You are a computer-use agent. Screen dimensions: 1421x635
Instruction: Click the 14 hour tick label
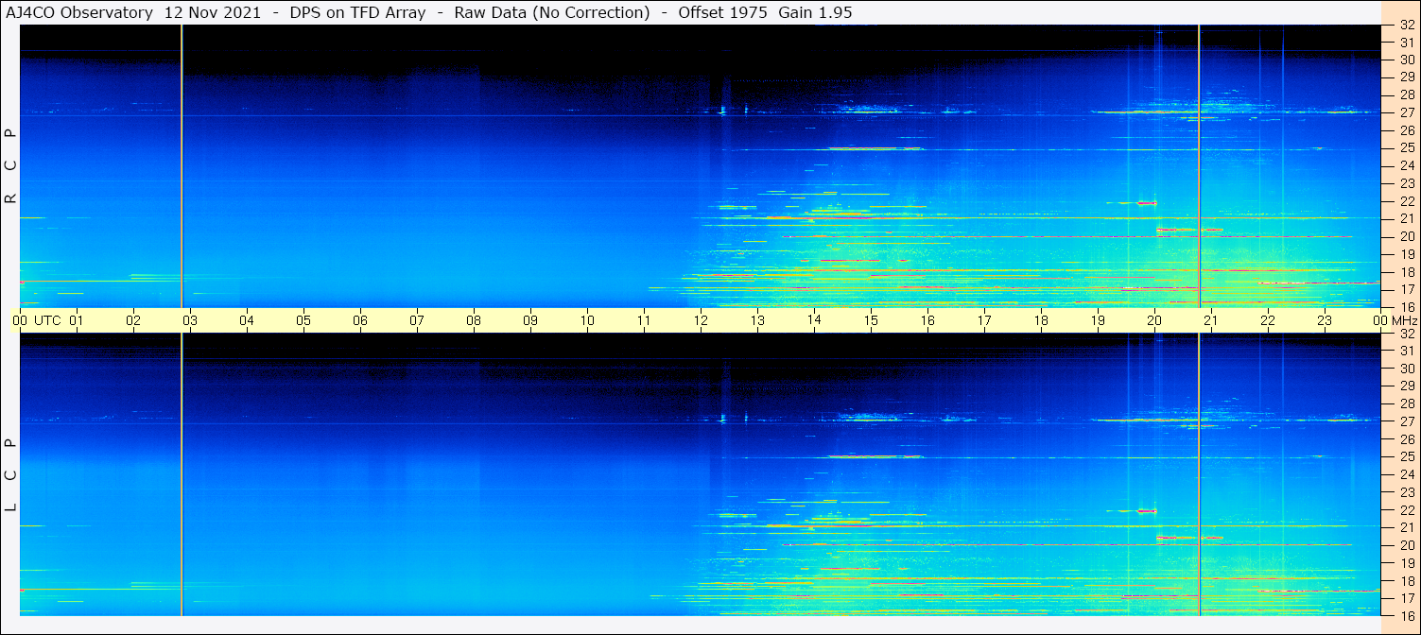[x=814, y=320]
